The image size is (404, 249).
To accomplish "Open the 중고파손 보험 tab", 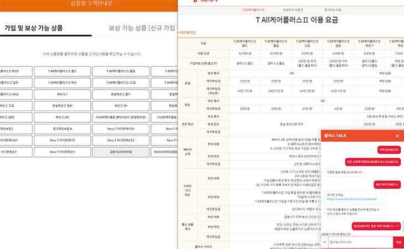I will click(333, 10).
